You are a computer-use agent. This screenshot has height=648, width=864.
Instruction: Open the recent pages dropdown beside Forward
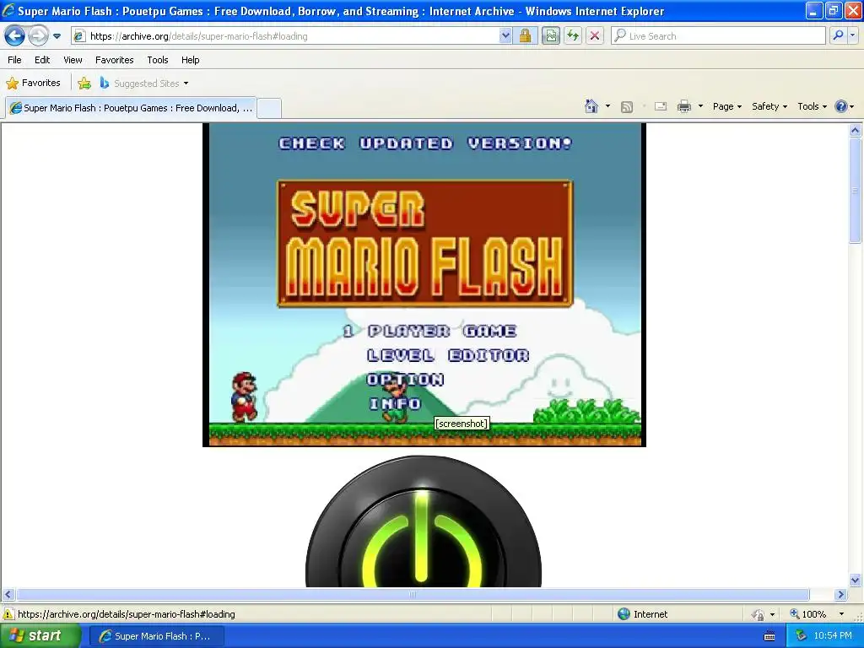[x=57, y=36]
